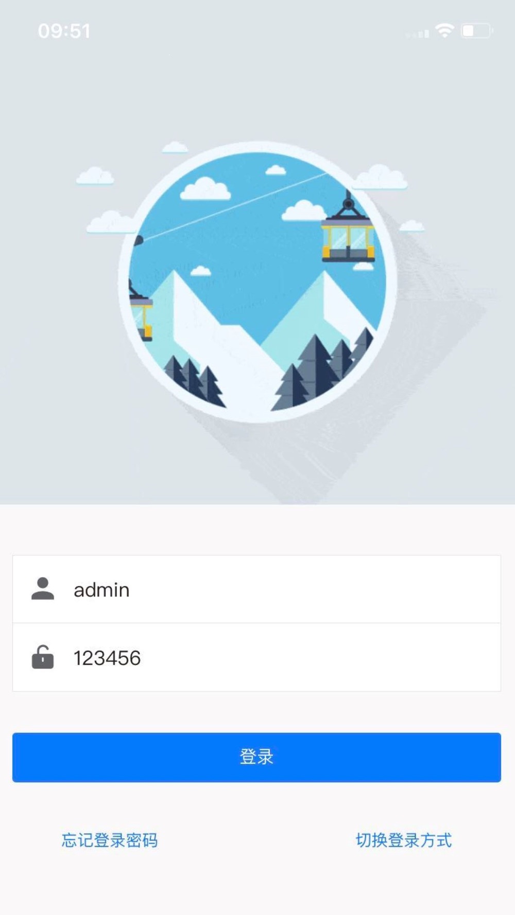The width and height of the screenshot is (515, 915).
Task: Tap the cloud at upper right of logo
Action: tap(380, 177)
